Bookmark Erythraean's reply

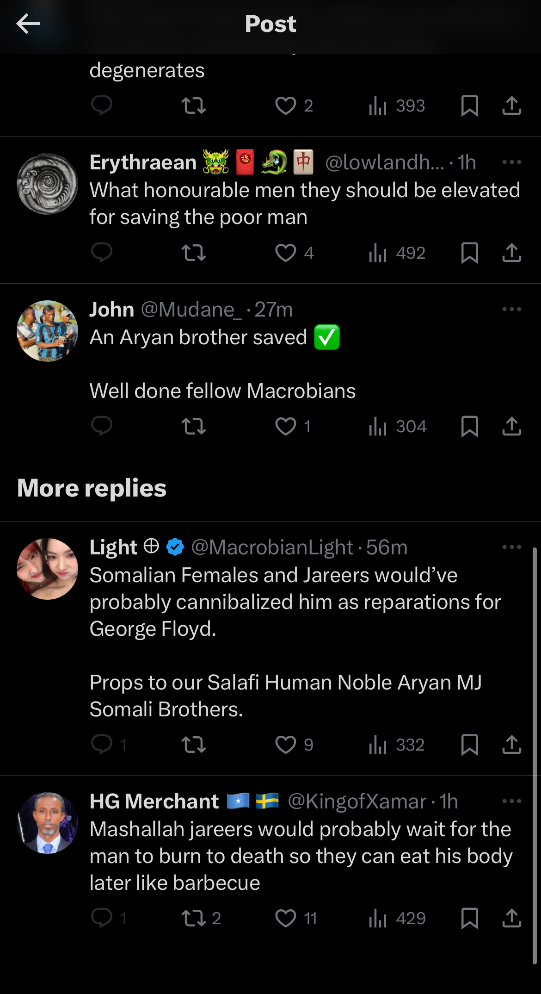point(470,253)
